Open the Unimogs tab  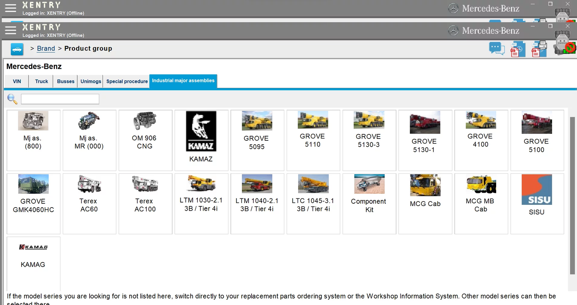pyautogui.click(x=91, y=81)
